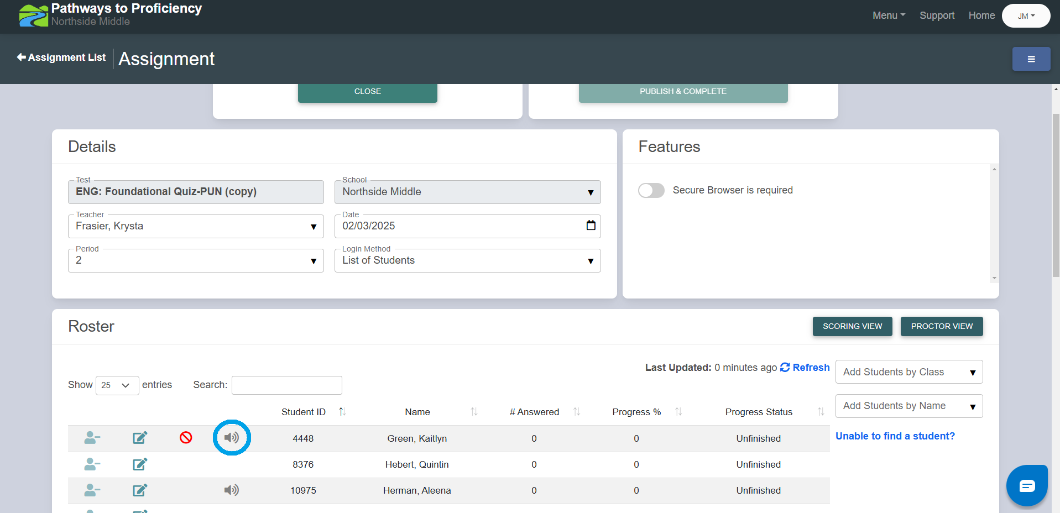Open the JM user account dropdown
Image resolution: width=1060 pixels, height=513 pixels.
point(1026,16)
